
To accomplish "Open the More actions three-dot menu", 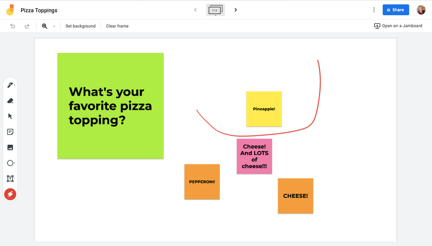I will tap(374, 10).
